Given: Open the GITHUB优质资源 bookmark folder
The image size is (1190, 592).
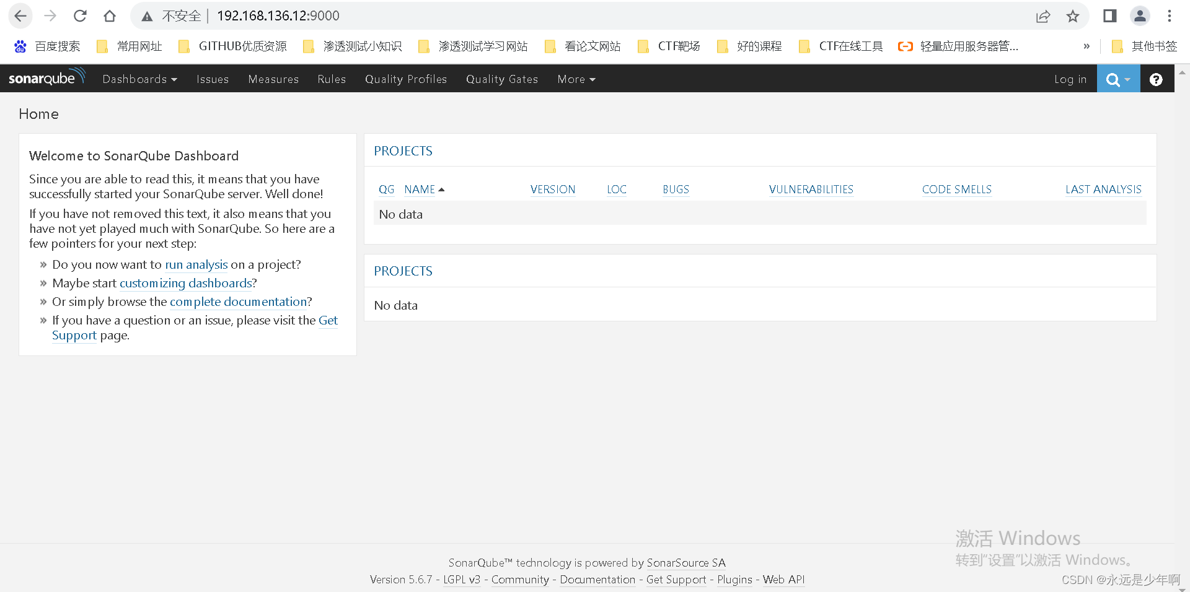Looking at the screenshot, I should tap(232, 46).
